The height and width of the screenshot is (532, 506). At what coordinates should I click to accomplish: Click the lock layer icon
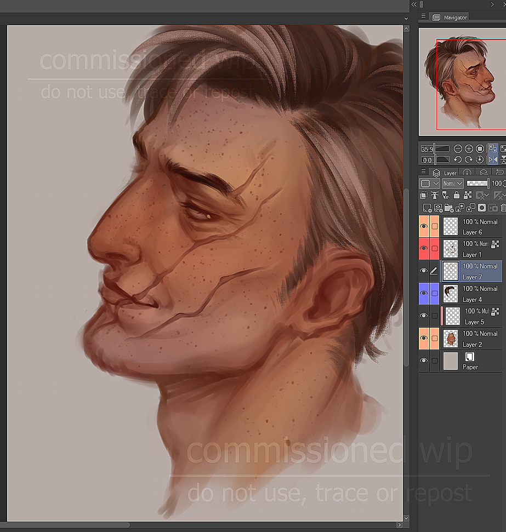pos(456,195)
